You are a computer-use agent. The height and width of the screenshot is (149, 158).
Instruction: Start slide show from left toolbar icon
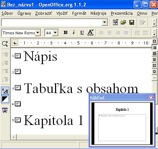[x=5, y=110]
